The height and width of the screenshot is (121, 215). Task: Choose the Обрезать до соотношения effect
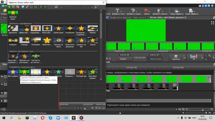24,58
